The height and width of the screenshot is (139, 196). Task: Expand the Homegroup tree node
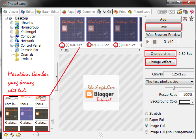point(12,27)
